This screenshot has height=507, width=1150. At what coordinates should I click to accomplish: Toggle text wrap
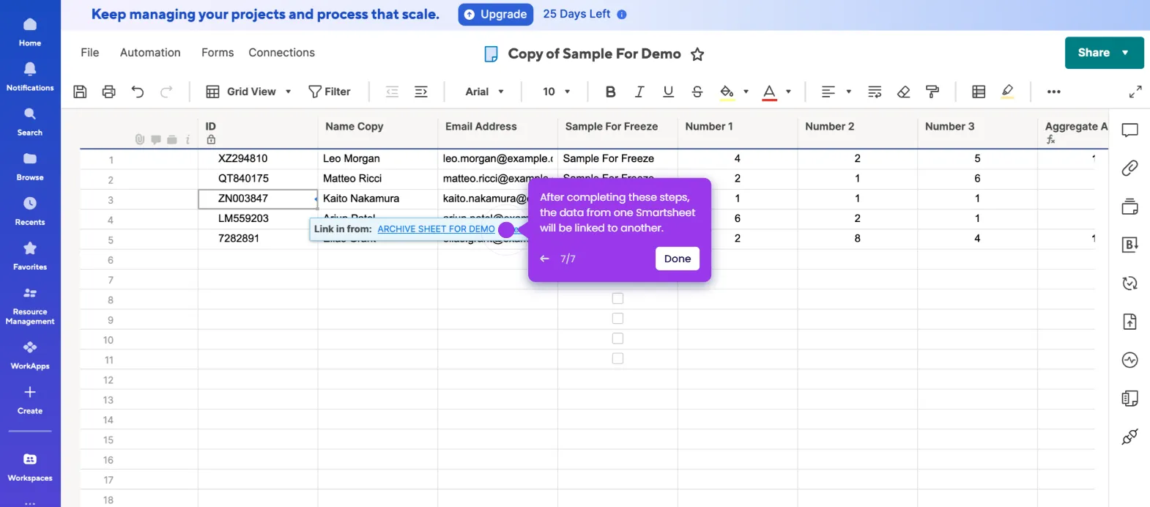pyautogui.click(x=875, y=92)
